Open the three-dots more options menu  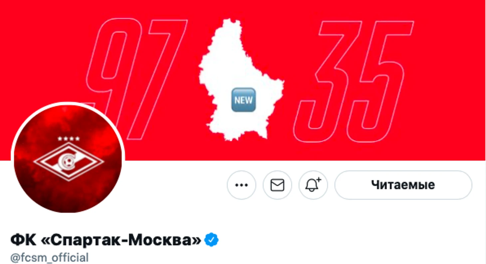pyautogui.click(x=241, y=185)
